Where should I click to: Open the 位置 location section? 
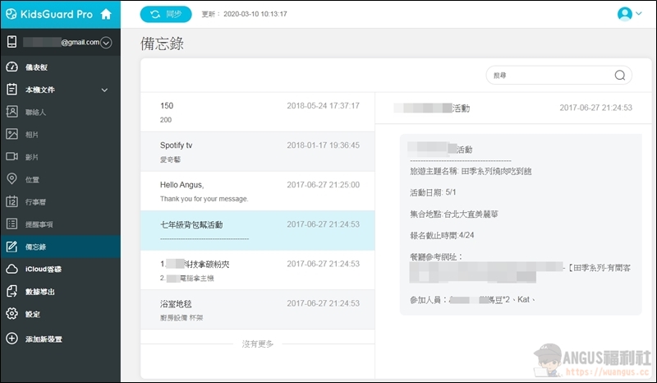click(31, 179)
